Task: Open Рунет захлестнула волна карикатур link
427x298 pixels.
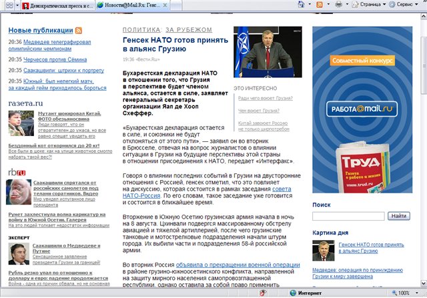Action: coord(57,217)
